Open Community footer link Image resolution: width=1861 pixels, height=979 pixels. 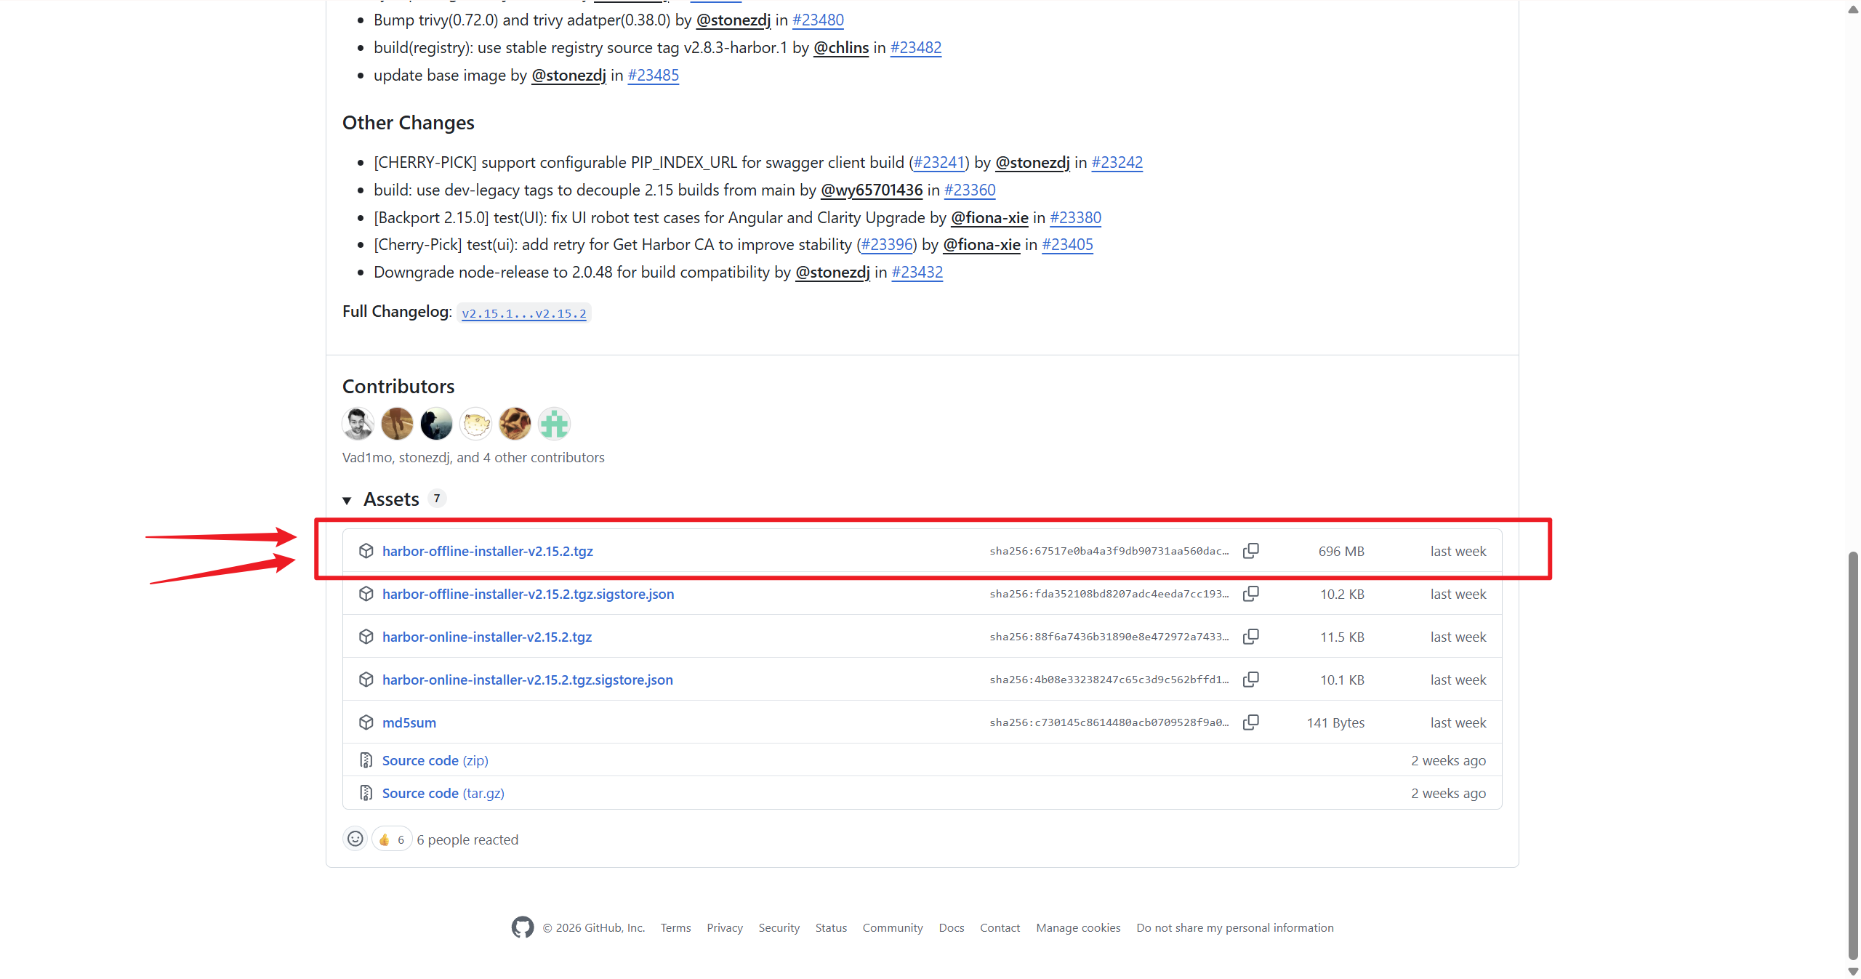(893, 927)
